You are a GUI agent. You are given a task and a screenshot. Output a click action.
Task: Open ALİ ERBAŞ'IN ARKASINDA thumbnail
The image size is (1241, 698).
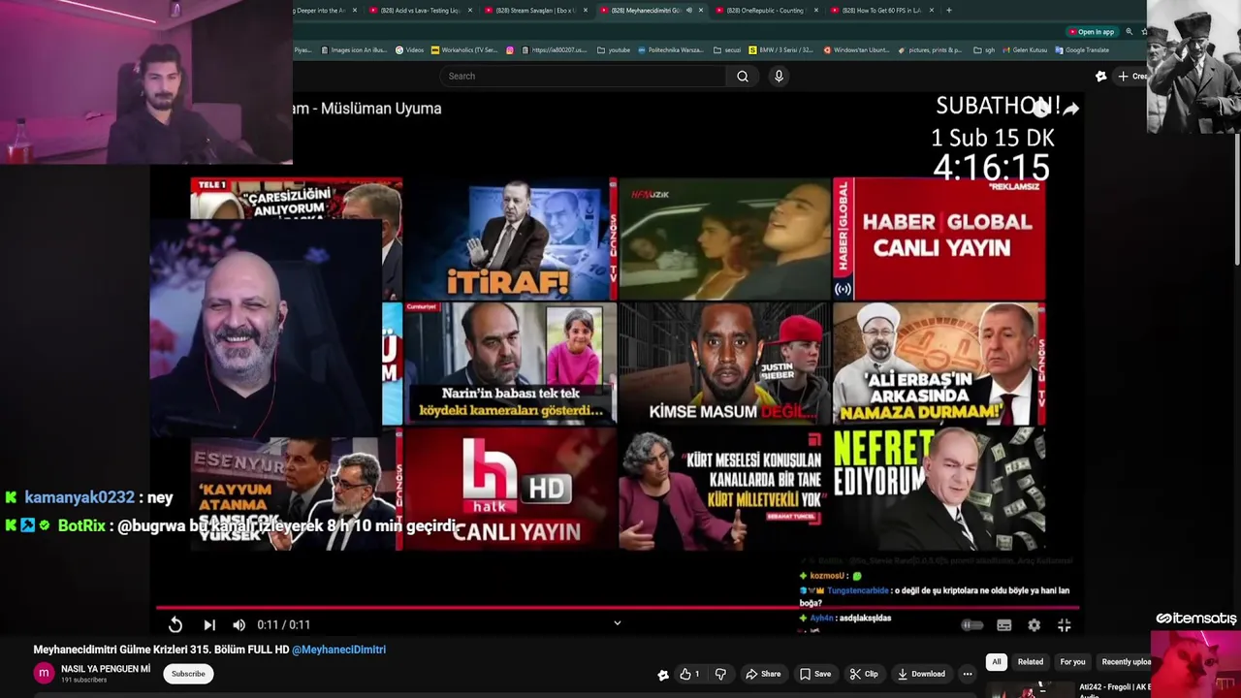939,365
